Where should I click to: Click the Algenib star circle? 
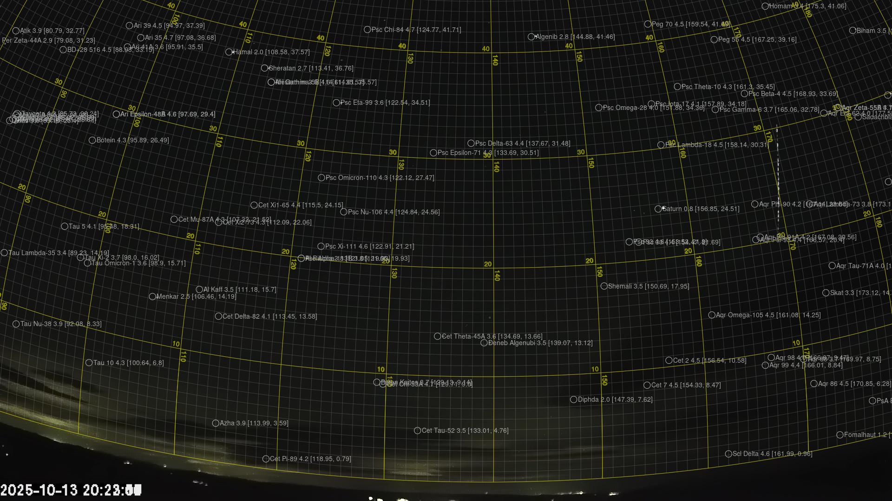click(531, 37)
